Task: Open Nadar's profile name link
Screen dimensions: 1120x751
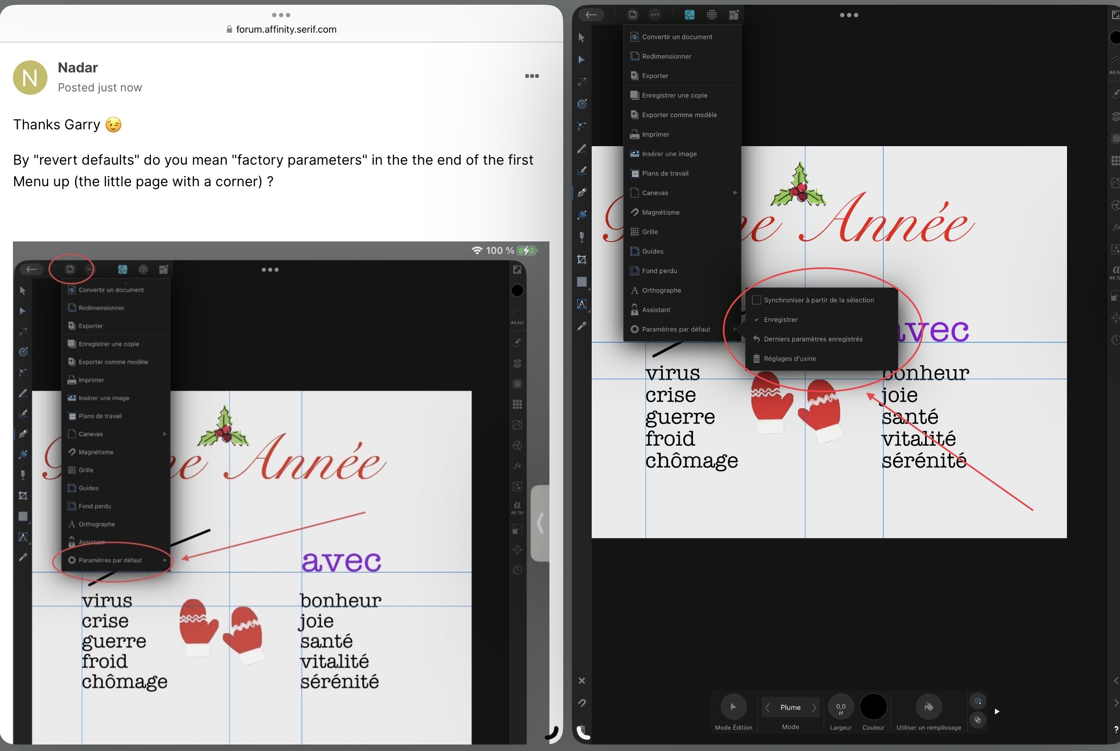Action: [78, 68]
